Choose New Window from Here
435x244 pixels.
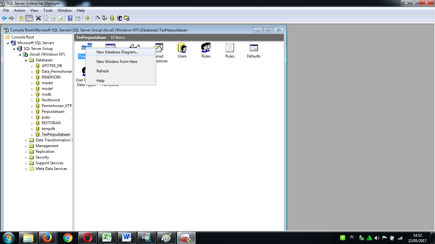click(121, 62)
